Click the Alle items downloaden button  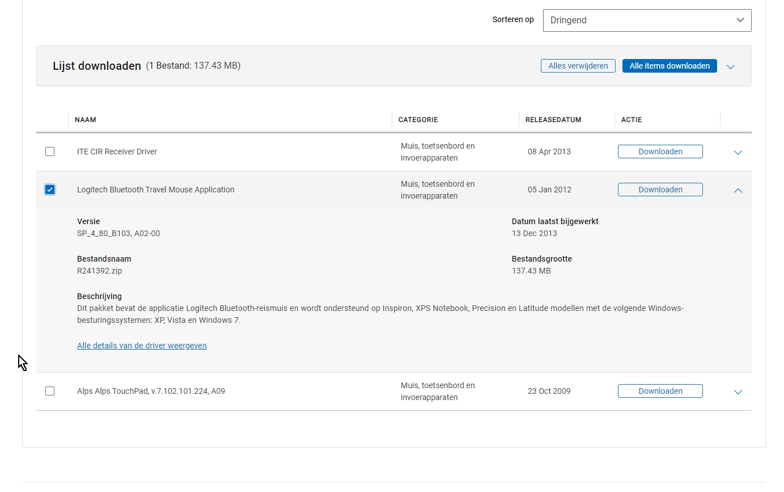669,66
